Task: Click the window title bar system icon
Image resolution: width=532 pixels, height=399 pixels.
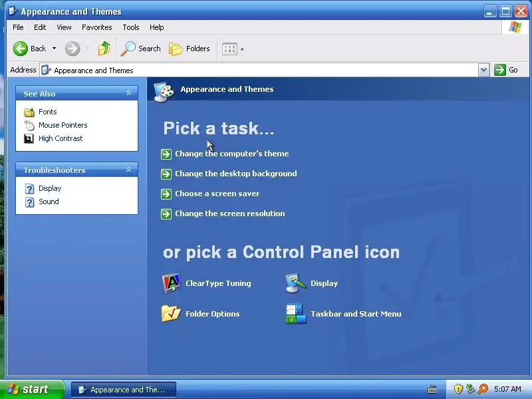Action: pyautogui.click(x=13, y=11)
